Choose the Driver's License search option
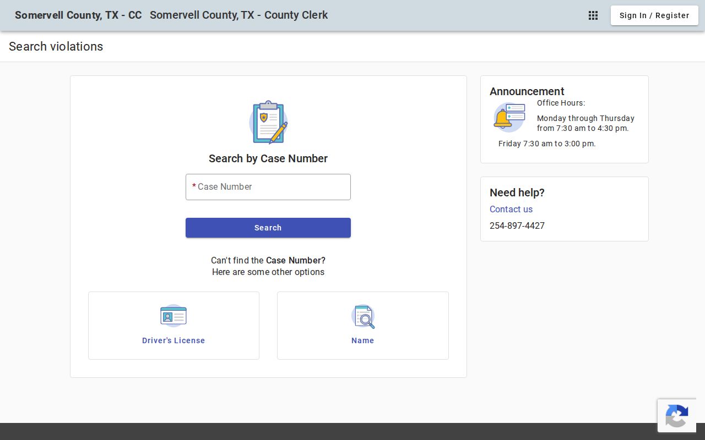 click(173, 326)
